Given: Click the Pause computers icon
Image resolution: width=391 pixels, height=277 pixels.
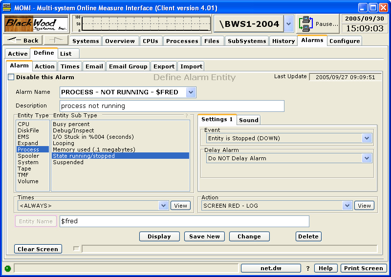Looking at the screenshot, I should point(306,24).
